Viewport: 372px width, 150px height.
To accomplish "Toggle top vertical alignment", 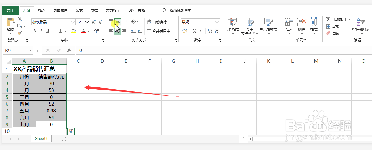I will [x=111, y=22].
